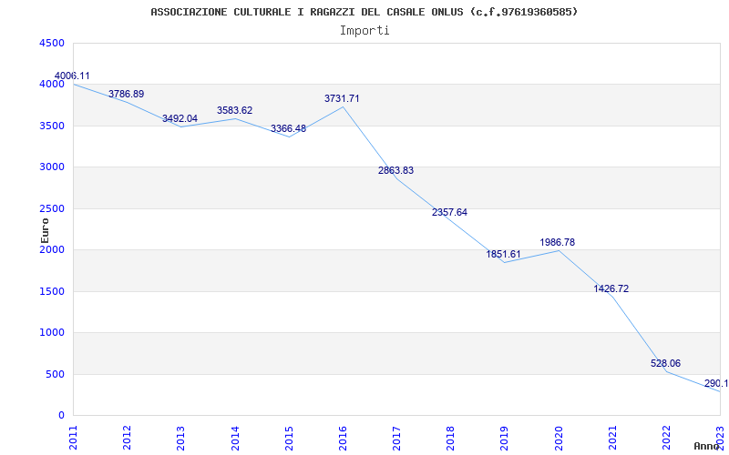
Task: Select the 1851.61 data label
Action: [504, 254]
